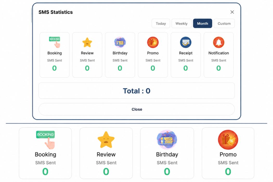273x182 pixels.
Task: Close the dialog with the X icon
Action: [x=232, y=12]
